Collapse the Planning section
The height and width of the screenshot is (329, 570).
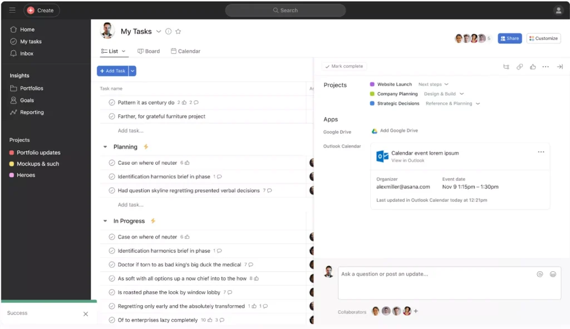pos(105,147)
